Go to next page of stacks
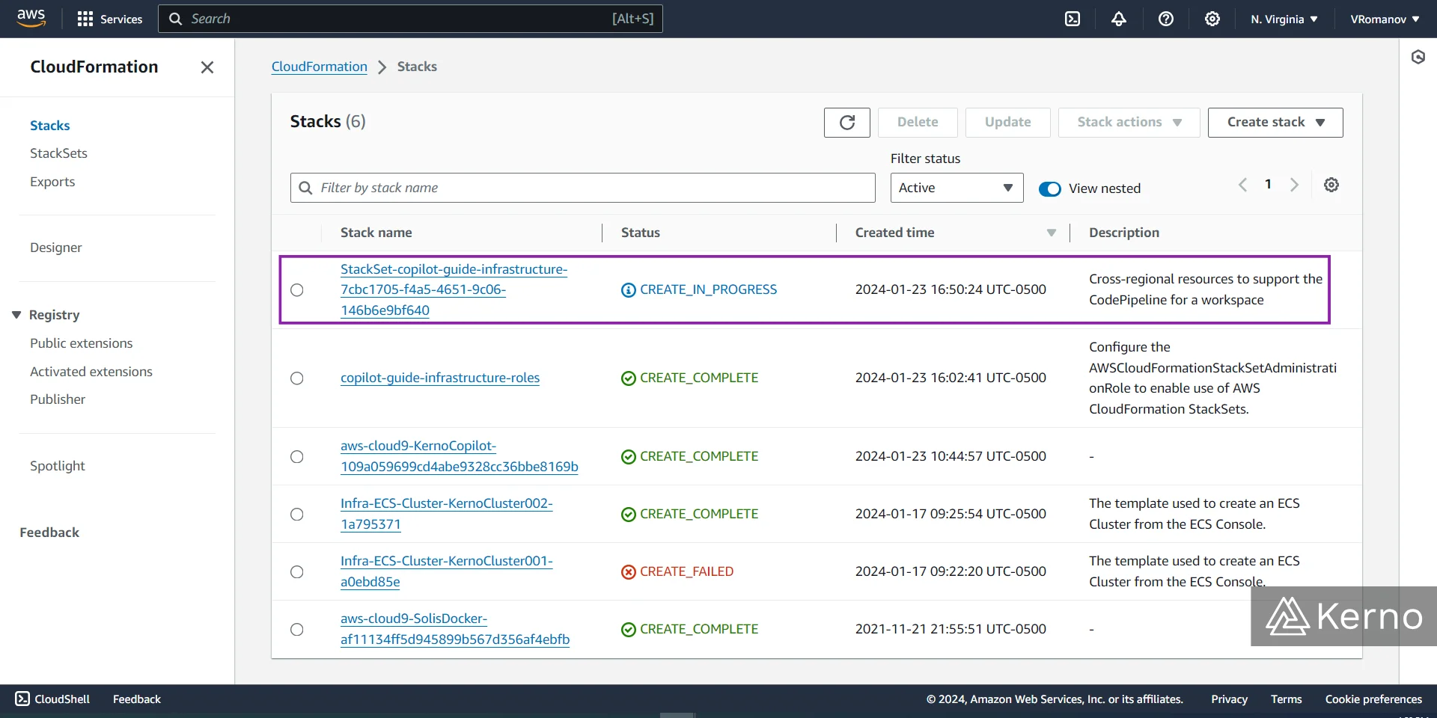The width and height of the screenshot is (1437, 718). click(1294, 185)
